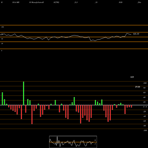Click the '(5,5' parameter text in header
Screen dimensions: 148x148
[x=76, y=2]
